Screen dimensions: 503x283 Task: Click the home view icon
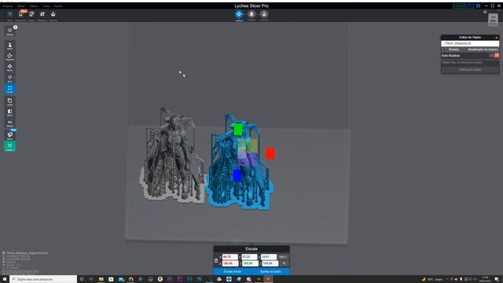coord(485,12)
